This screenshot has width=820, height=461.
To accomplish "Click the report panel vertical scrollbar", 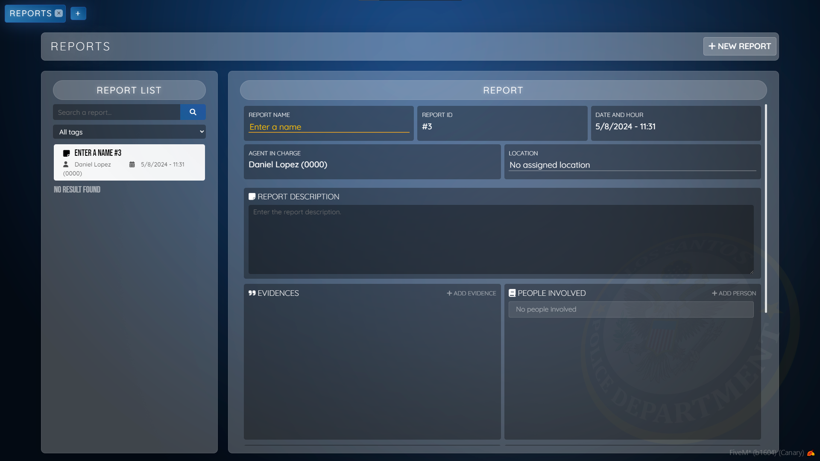I will pyautogui.click(x=765, y=209).
